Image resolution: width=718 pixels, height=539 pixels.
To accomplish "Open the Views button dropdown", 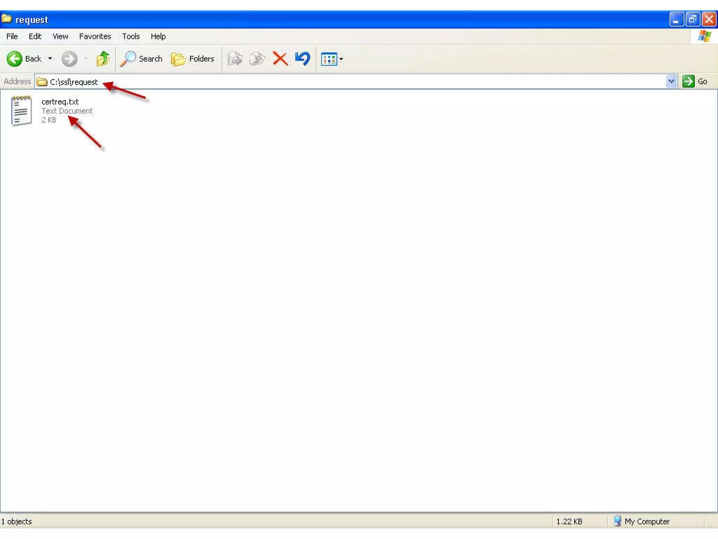I will 332,59.
